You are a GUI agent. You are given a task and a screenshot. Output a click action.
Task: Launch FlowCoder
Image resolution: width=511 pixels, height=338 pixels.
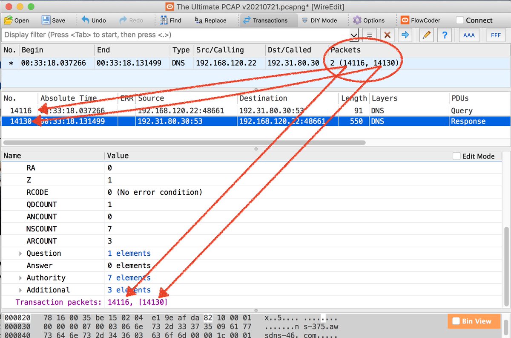click(420, 20)
